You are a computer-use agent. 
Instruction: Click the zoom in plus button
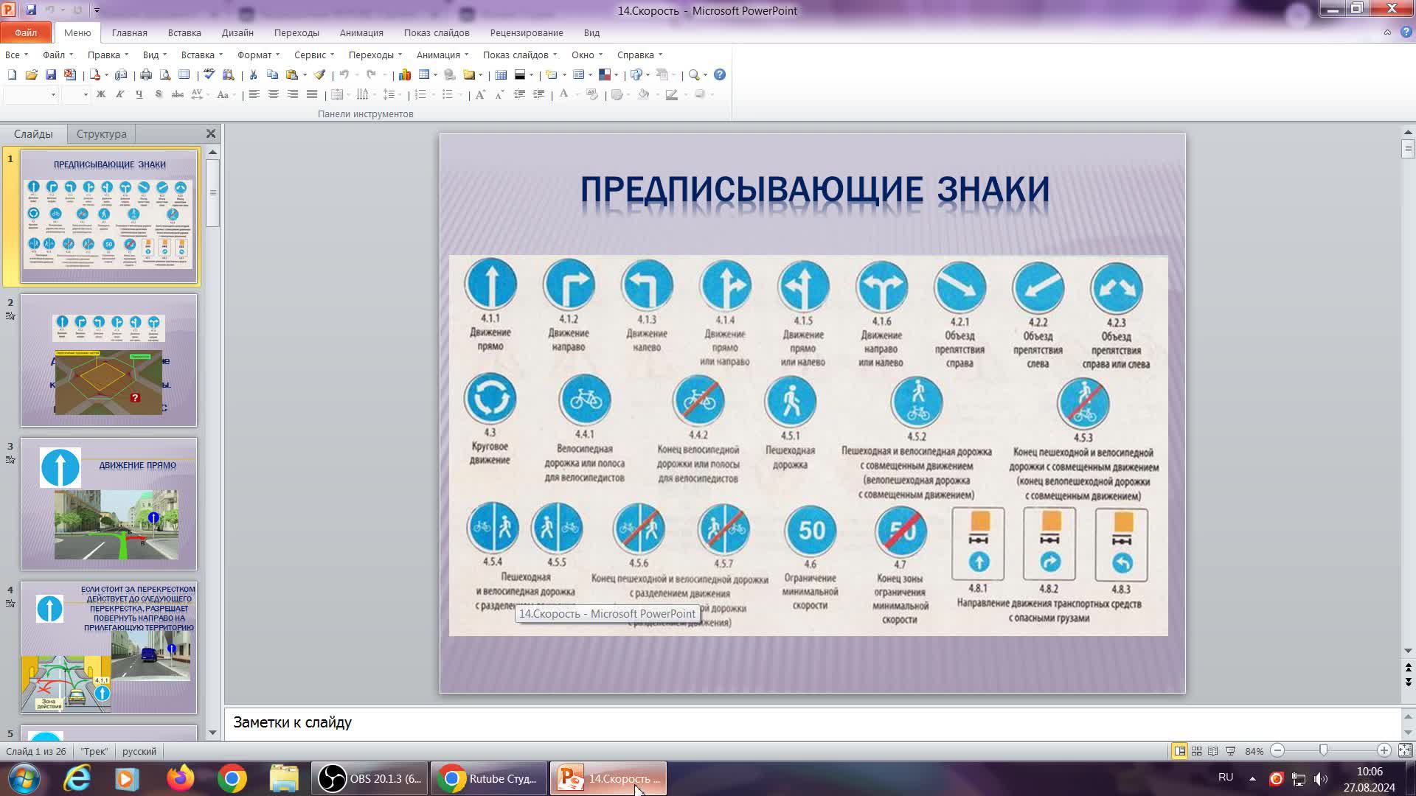(x=1384, y=750)
